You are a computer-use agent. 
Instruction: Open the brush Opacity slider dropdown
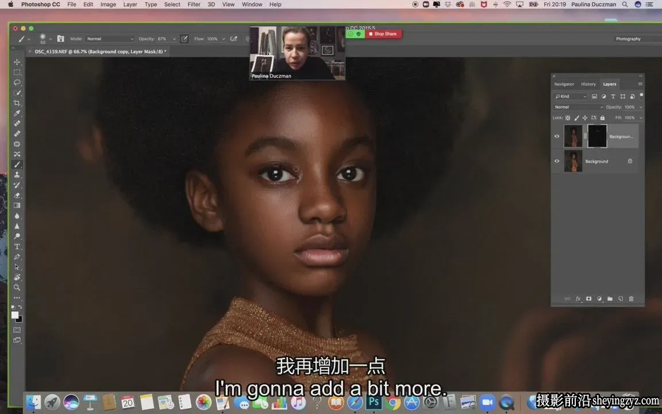click(x=174, y=39)
